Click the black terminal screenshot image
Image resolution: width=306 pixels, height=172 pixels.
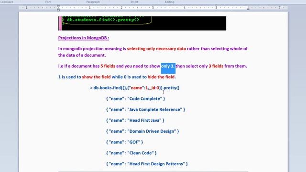(x=142, y=23)
